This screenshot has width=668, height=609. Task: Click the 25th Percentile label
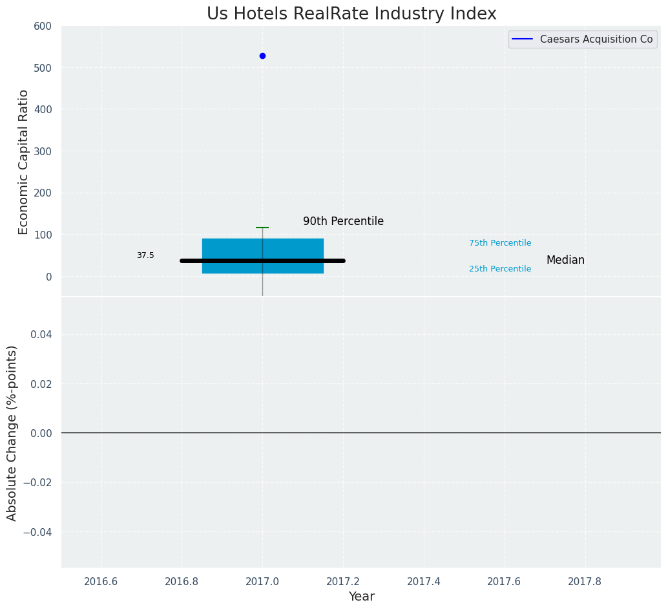(x=500, y=269)
